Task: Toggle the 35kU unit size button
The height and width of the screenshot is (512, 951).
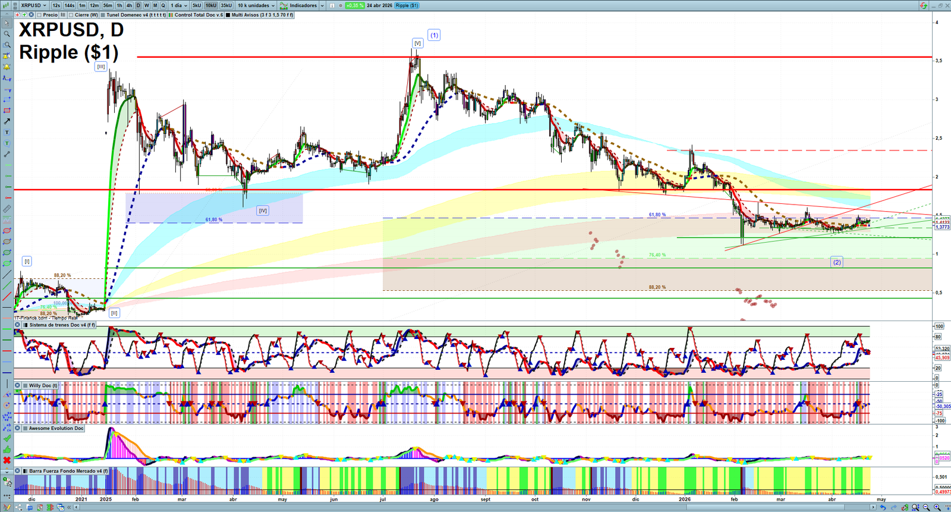Action: click(226, 5)
